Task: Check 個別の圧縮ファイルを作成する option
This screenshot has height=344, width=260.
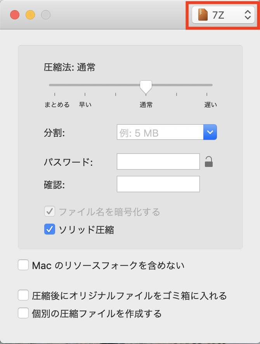Action: tap(23, 313)
